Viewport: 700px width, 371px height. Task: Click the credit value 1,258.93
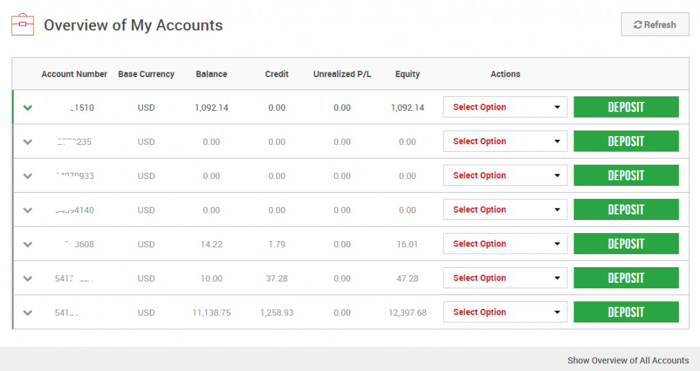(x=277, y=313)
